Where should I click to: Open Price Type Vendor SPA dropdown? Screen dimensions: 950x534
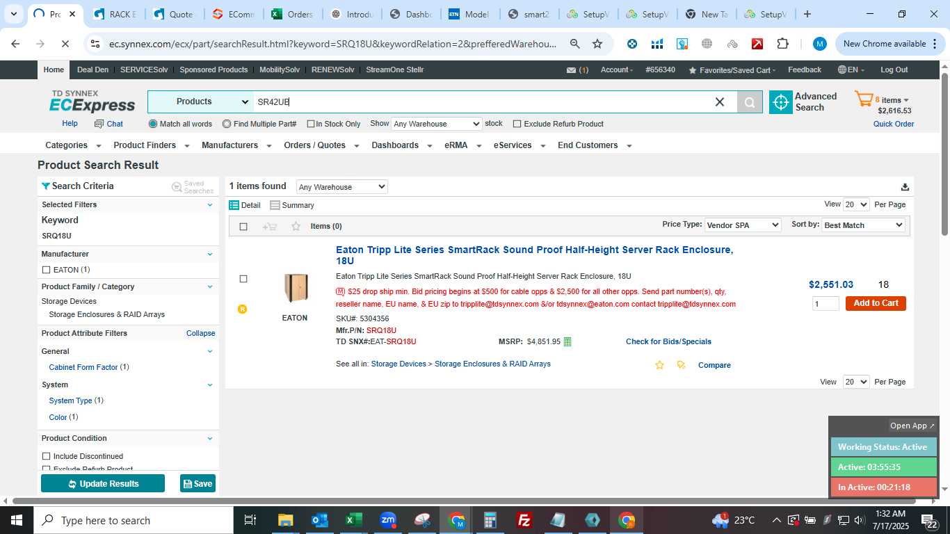pyautogui.click(x=743, y=225)
